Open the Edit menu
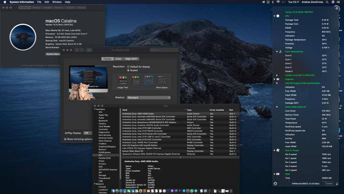Image resolution: width=344 pixels, height=194 pixels. tap(47, 2)
